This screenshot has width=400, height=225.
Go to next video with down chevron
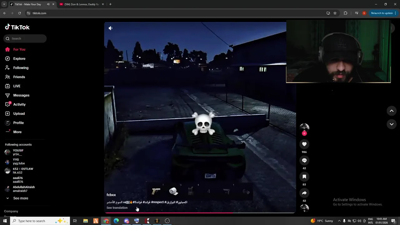[x=392, y=124]
